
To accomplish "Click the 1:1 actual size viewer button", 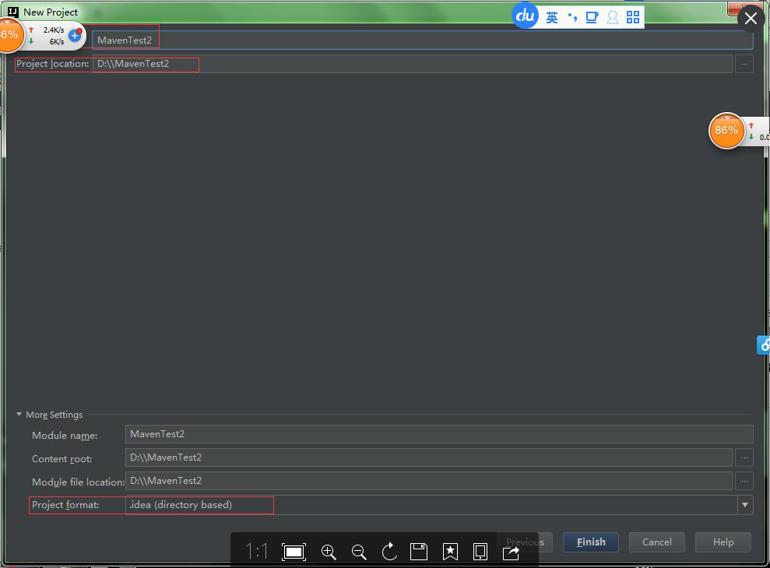I will [x=256, y=552].
